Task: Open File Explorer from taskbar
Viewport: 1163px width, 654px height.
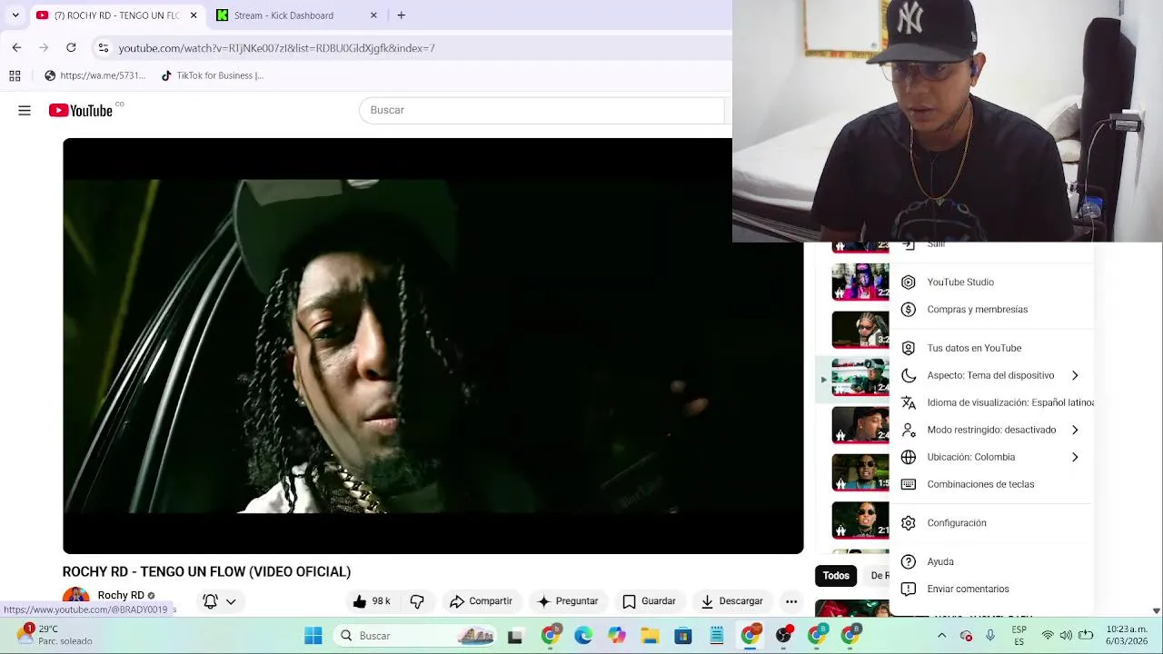Action: 650,636
